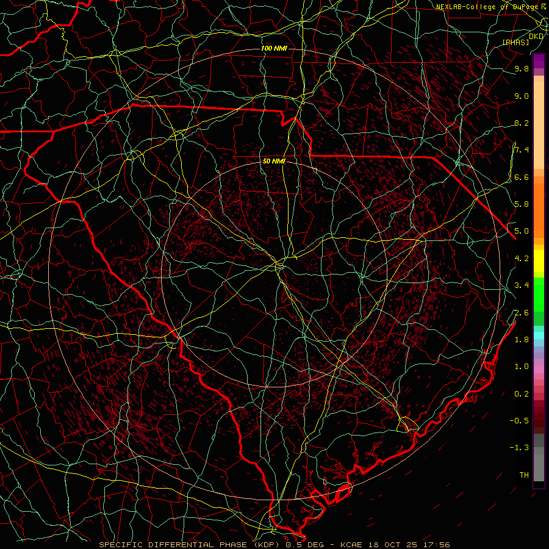
Task: Click the 9.8 value on the color scale
Action: click(x=522, y=68)
